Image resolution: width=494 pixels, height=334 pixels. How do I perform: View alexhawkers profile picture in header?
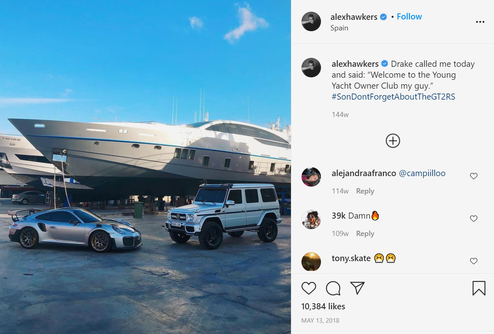click(311, 21)
